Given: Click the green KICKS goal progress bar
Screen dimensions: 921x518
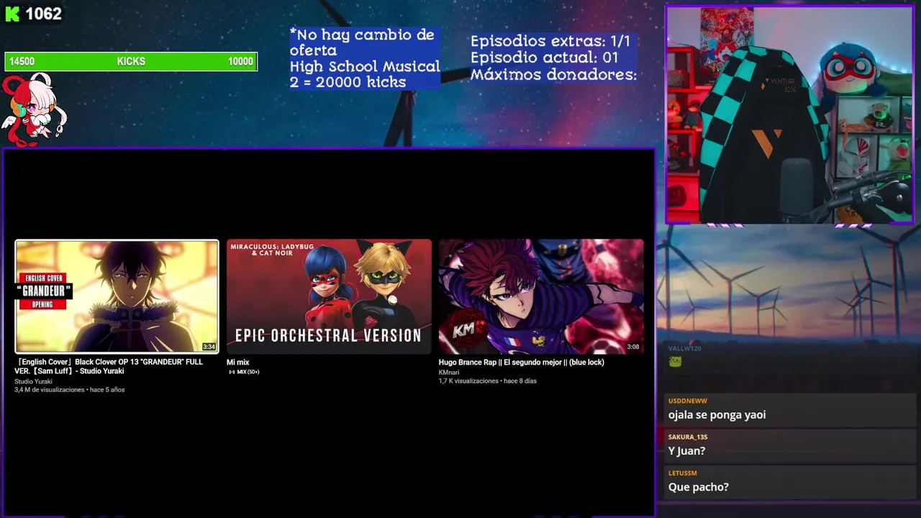Looking at the screenshot, I should pyautogui.click(x=131, y=62).
